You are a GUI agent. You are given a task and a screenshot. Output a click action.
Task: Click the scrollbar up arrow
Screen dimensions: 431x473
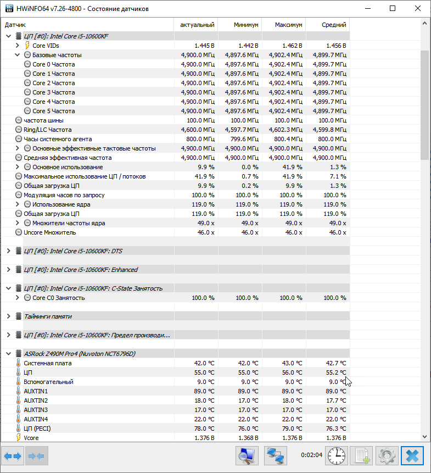click(x=424, y=23)
